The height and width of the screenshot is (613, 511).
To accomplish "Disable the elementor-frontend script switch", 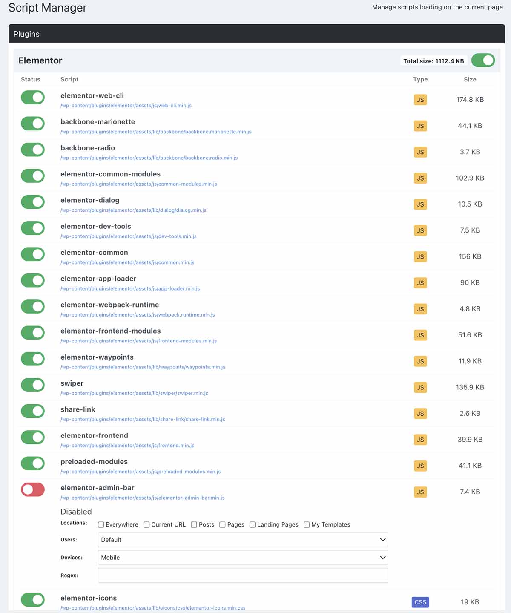I will point(33,437).
